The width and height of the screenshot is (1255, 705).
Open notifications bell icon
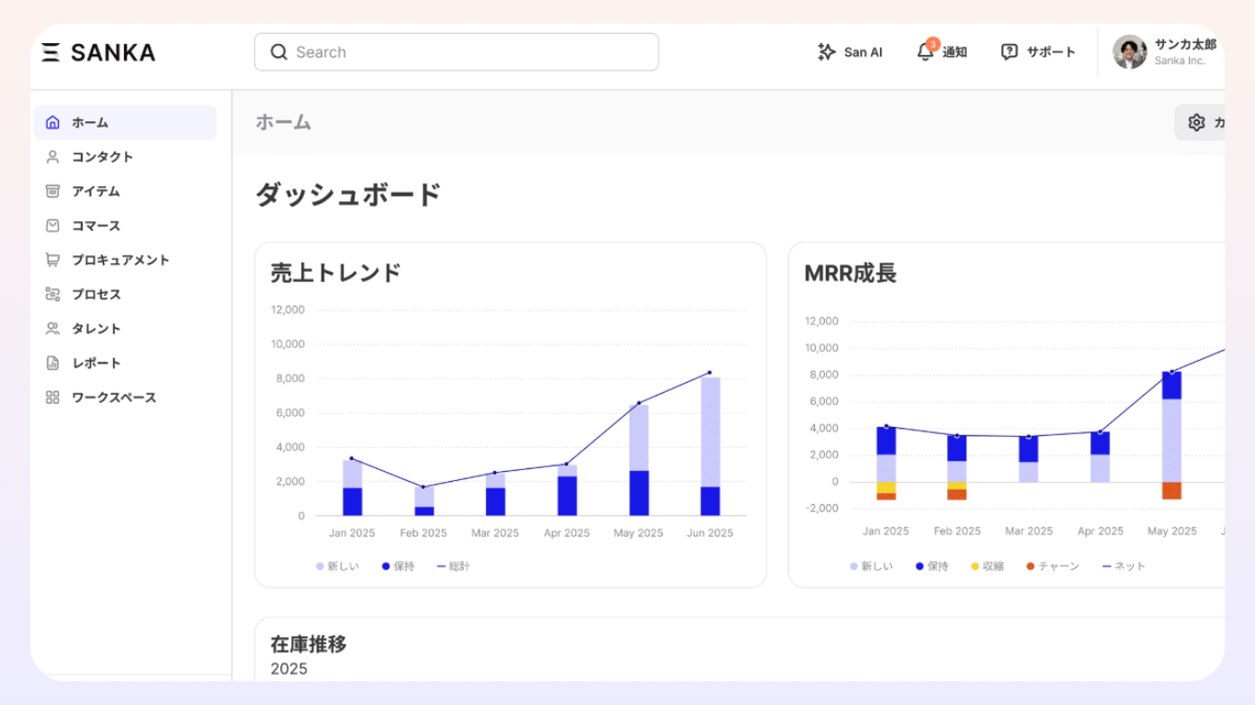tap(925, 52)
